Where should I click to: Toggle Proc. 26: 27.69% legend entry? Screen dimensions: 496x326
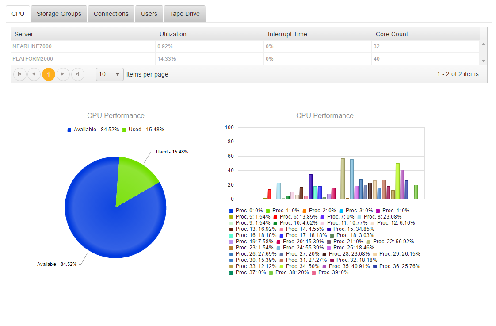[253, 254]
